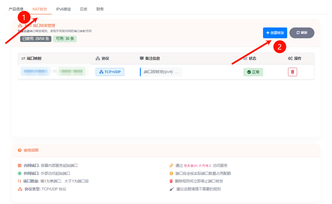Open the 产品信息 tab
The image size is (332, 204).
16,9
